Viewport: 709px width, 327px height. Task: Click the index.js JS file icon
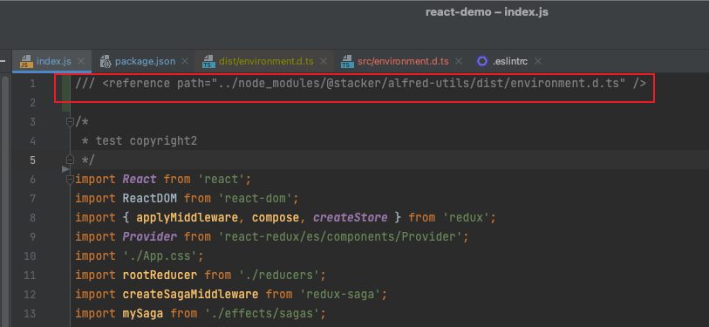[x=26, y=62]
